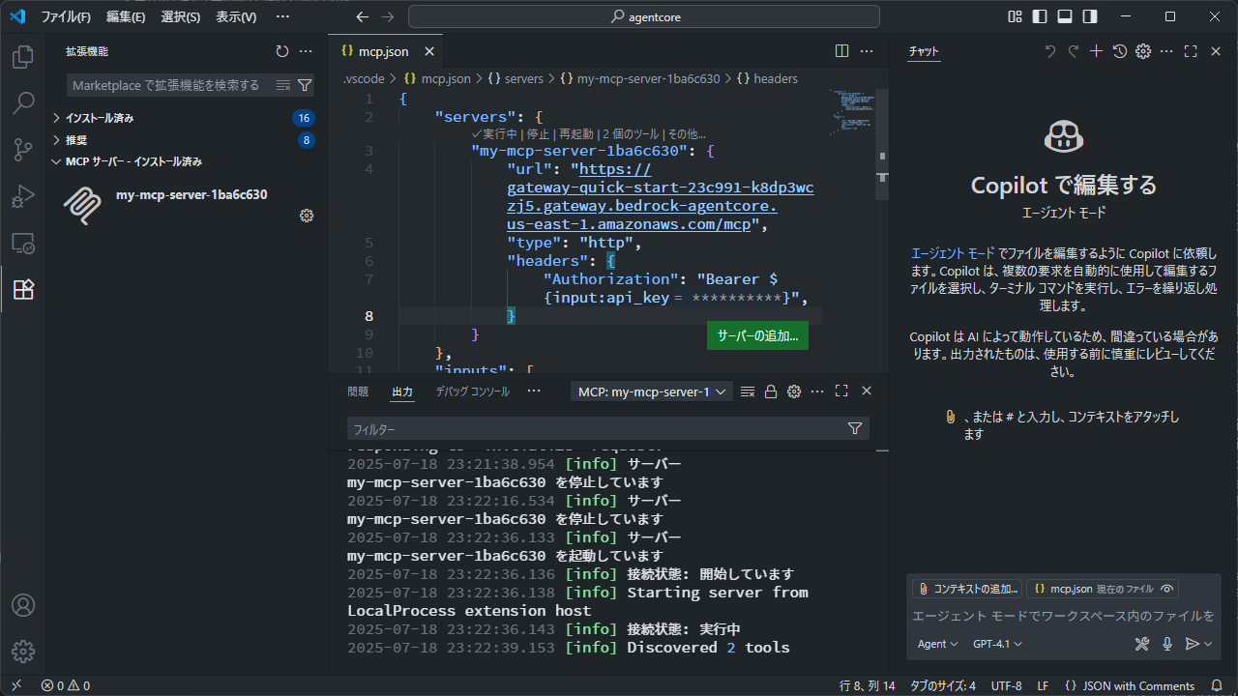Toggle output scroll lock

coord(771,391)
